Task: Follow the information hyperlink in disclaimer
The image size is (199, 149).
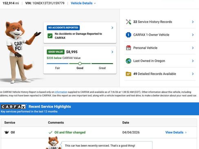Action: click(x=61, y=92)
